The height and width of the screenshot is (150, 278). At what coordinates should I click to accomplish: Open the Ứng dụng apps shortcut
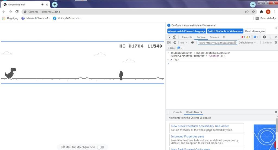click(10, 18)
